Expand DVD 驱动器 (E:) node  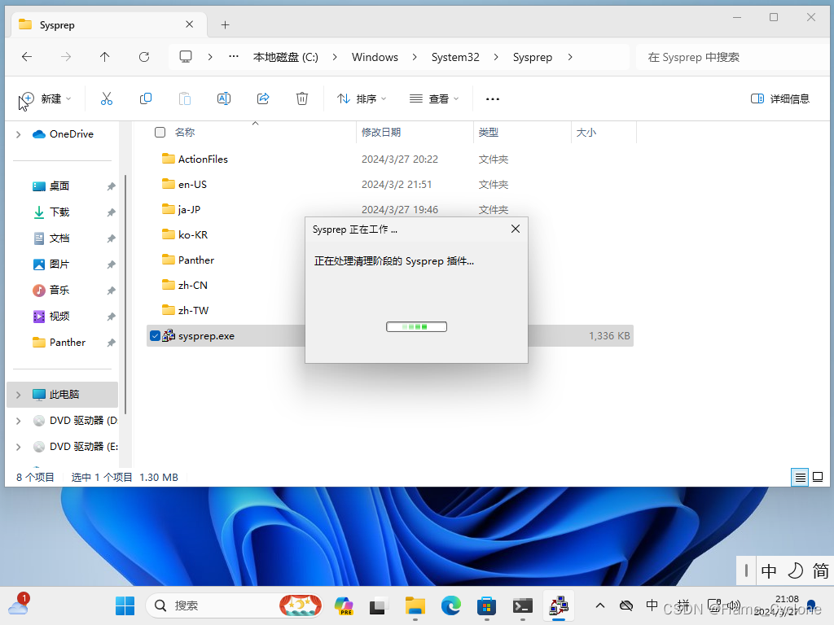point(19,447)
